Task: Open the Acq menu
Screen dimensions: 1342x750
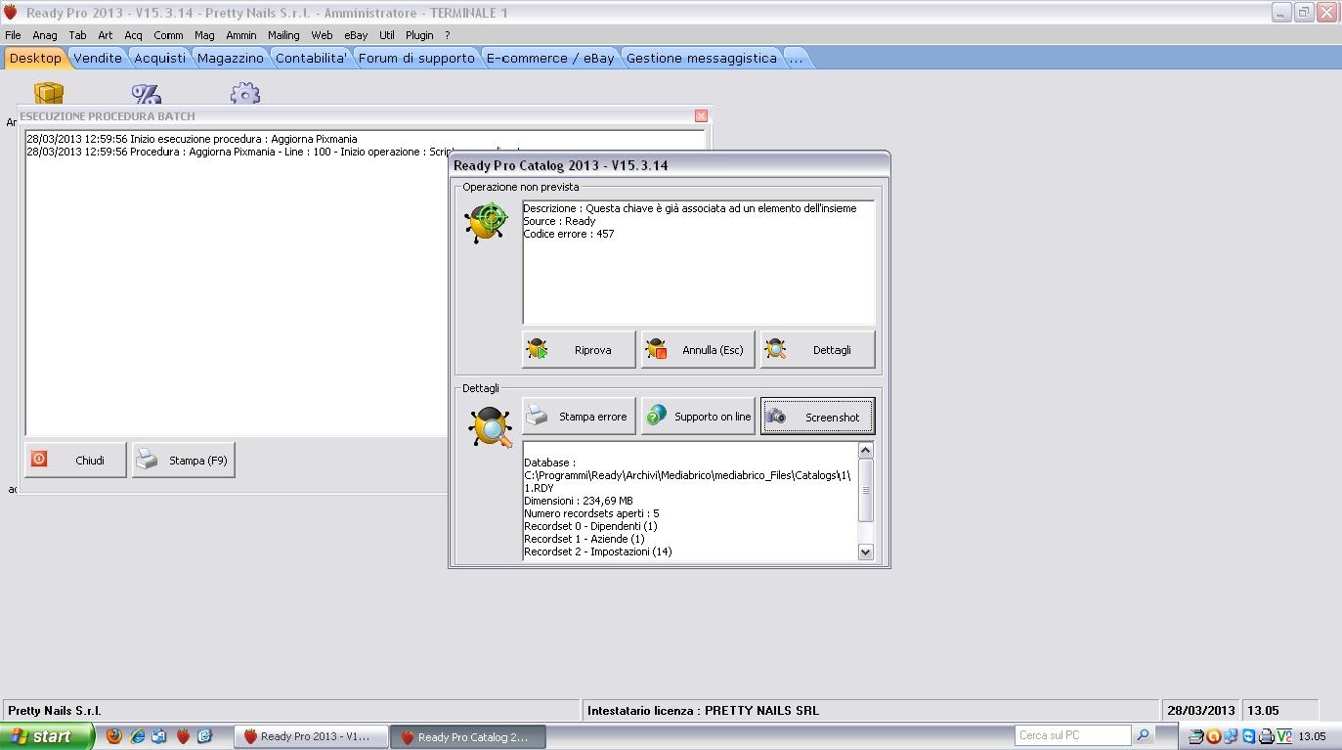Action: [133, 35]
